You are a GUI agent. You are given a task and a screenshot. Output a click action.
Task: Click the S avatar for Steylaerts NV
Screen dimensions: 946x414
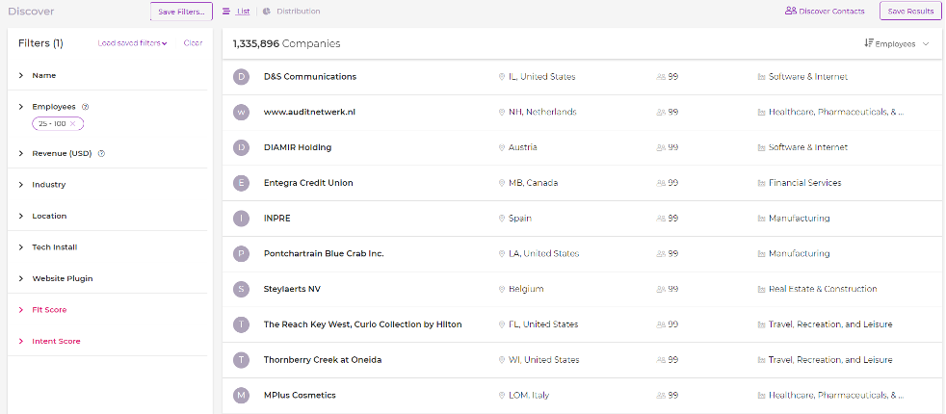click(242, 289)
